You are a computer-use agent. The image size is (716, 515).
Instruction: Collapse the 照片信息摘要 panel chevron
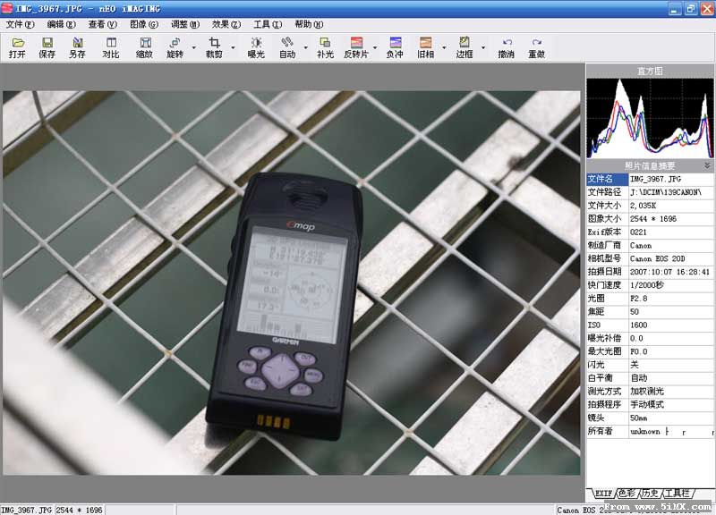point(707,165)
